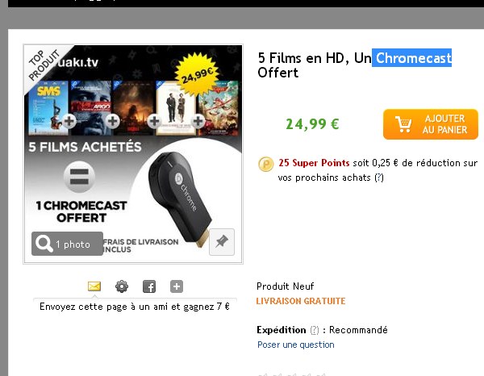Click the 25 Super Points link
This screenshot has height=376, width=484.
[x=314, y=163]
